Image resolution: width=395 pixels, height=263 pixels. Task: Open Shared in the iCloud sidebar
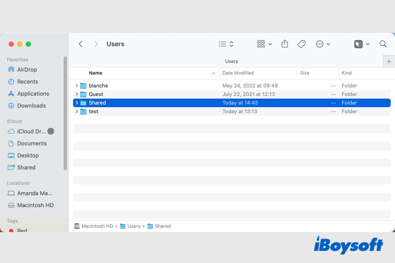point(21,167)
